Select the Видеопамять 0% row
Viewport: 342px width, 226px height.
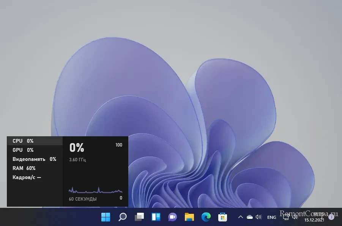(35, 159)
